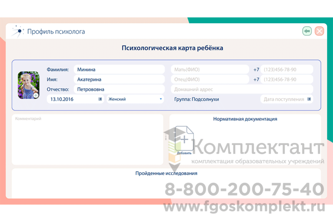Focus the Отец(ФИО) input field

[x=209, y=79]
